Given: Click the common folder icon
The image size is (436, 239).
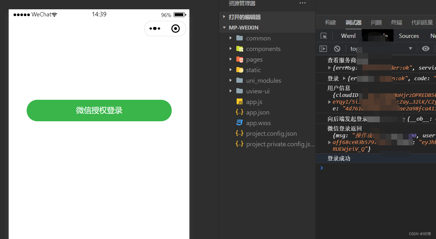Looking at the screenshot, I should [240, 38].
